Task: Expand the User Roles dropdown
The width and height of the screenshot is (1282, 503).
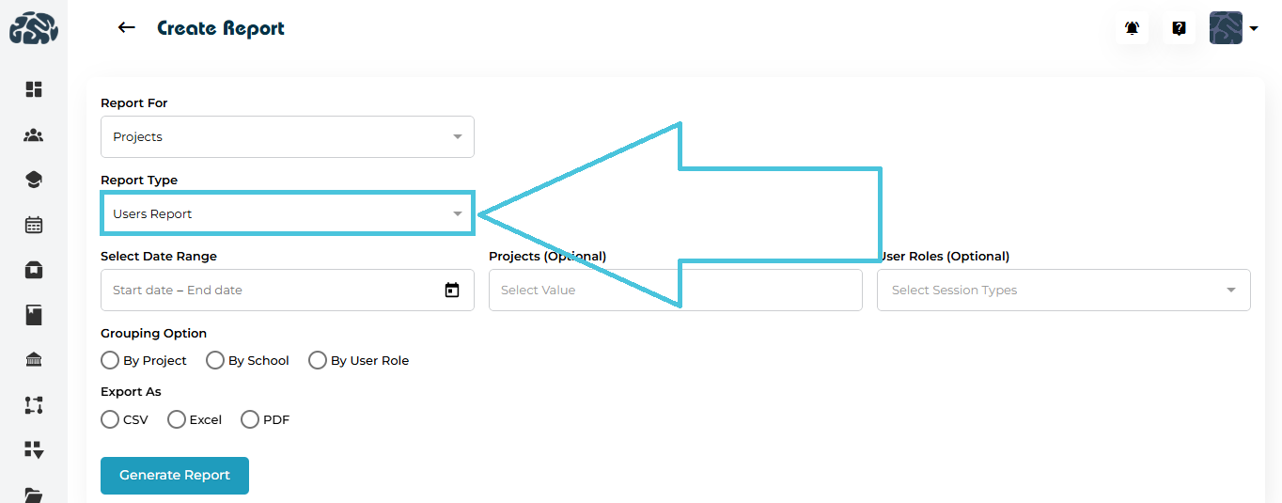Action: point(1063,291)
